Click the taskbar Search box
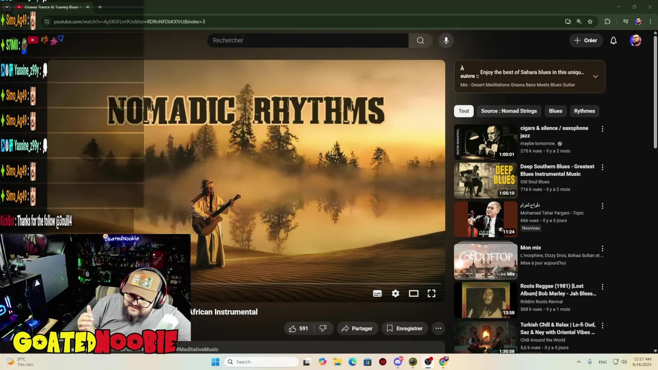Image resolution: width=658 pixels, height=370 pixels. pos(261,362)
